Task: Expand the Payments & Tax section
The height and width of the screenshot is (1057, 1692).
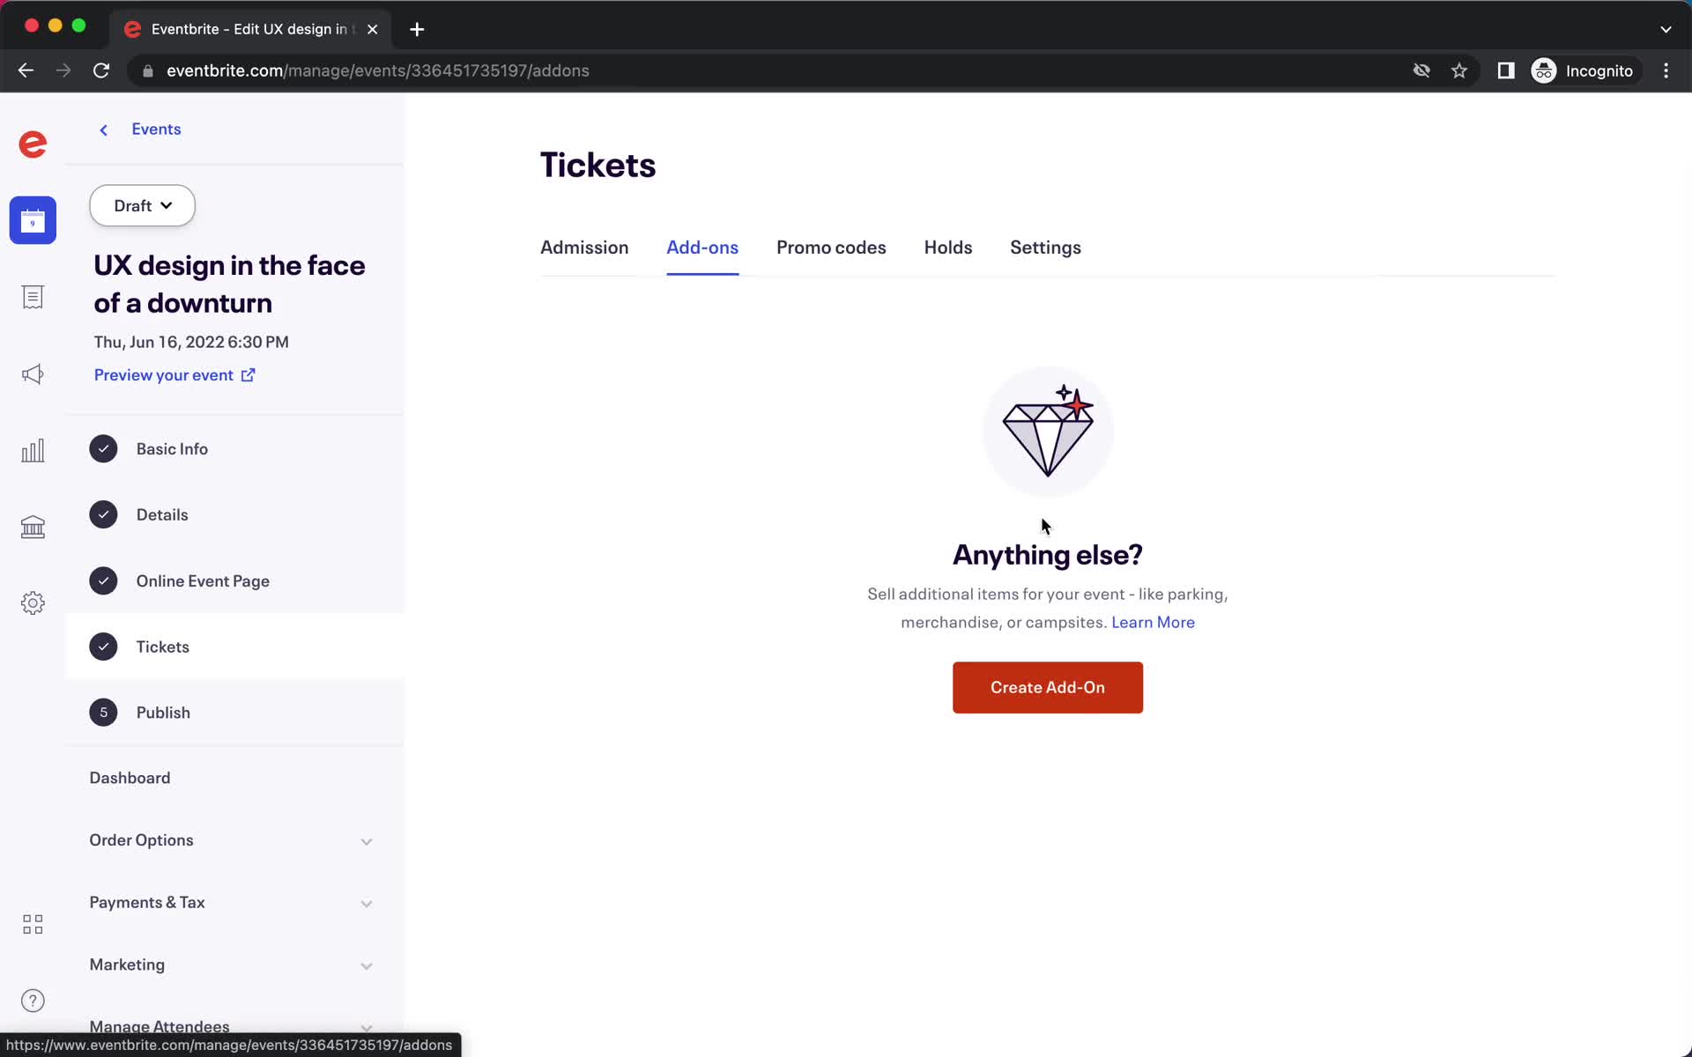Action: (x=367, y=901)
